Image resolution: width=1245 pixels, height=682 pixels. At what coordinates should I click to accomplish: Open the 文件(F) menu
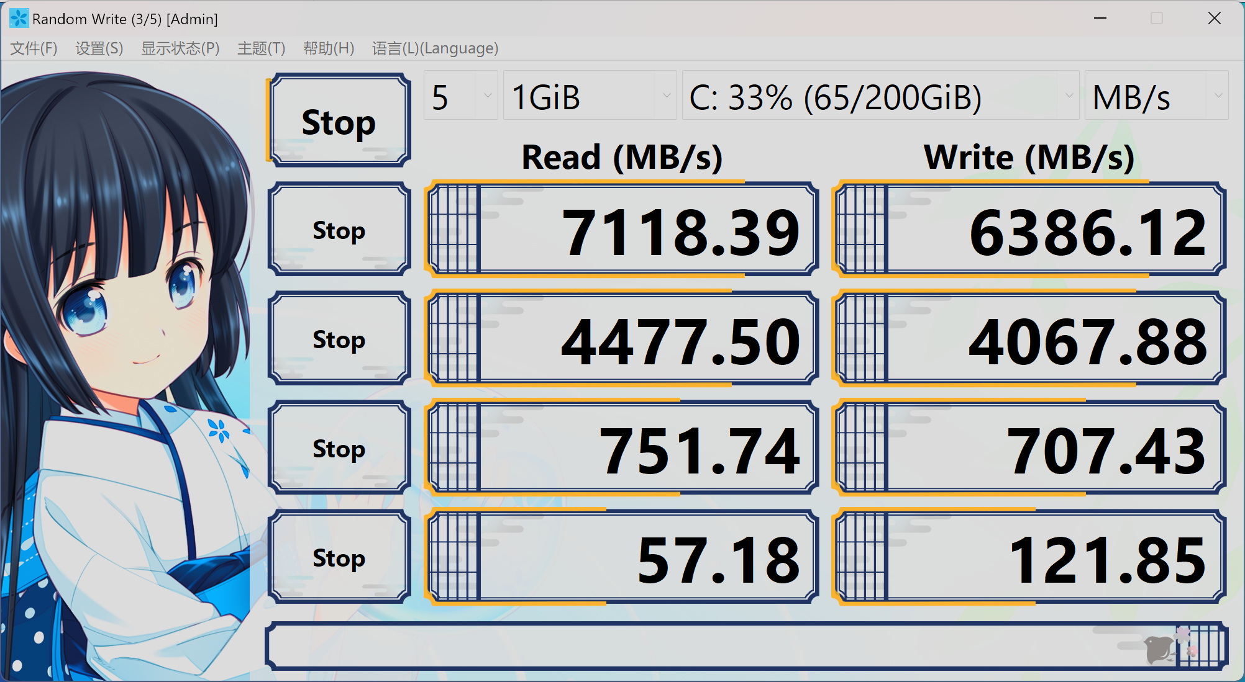[x=34, y=48]
